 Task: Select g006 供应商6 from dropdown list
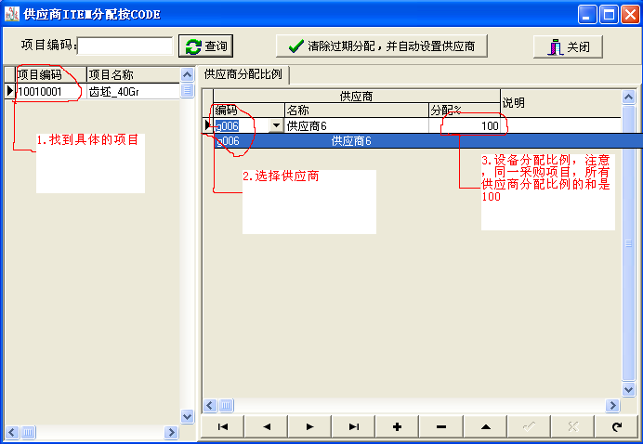tap(426, 141)
